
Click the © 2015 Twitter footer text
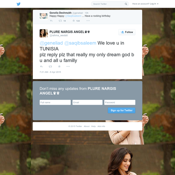pyautogui.click(x=75, y=126)
